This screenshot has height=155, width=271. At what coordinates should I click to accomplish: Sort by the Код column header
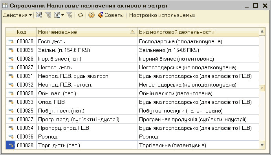(x=26, y=32)
